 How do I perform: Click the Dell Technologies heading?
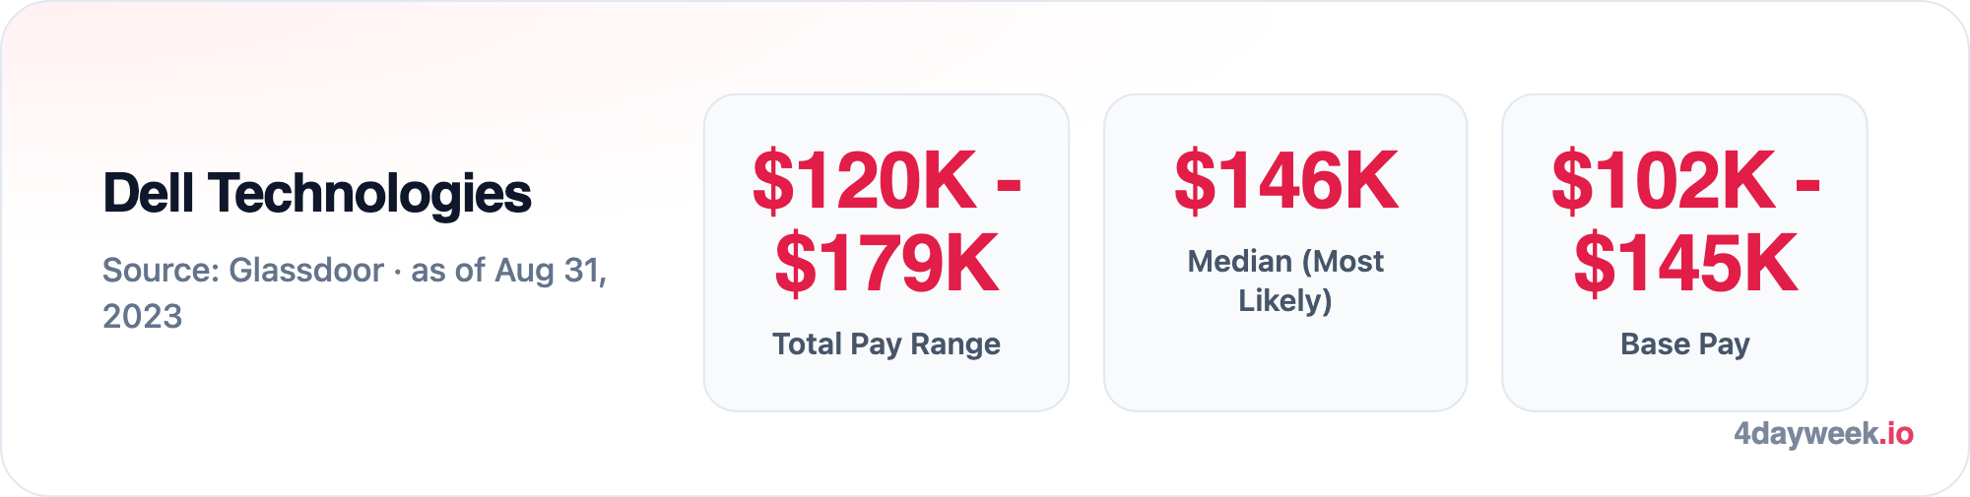click(x=317, y=194)
